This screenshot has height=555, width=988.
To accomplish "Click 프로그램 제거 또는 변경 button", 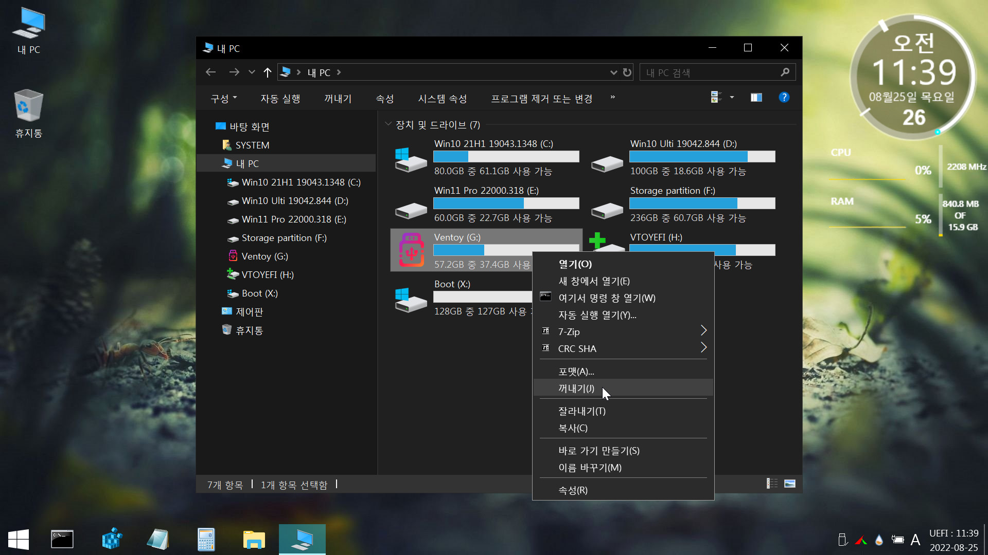I will click(542, 98).
